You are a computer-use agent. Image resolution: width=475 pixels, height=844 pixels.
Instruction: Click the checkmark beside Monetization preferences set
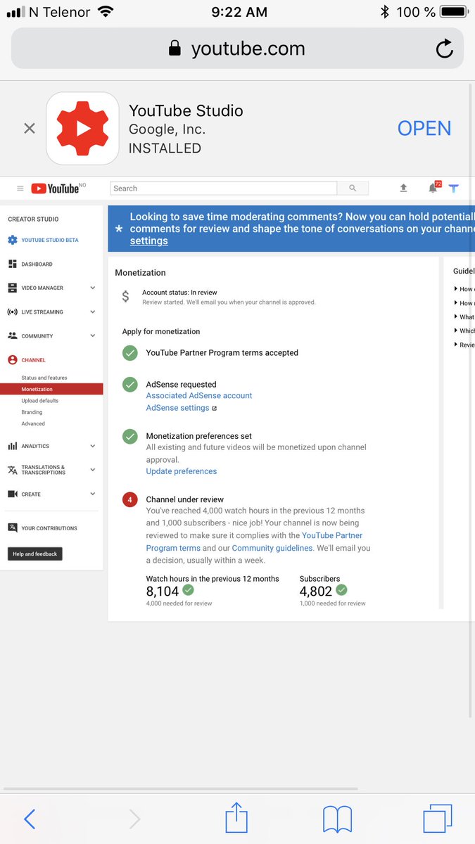point(129,437)
